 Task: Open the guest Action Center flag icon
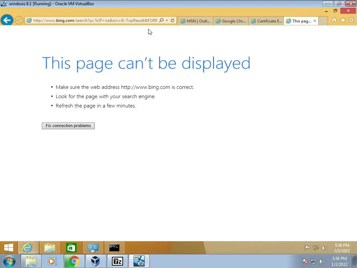click(307, 248)
